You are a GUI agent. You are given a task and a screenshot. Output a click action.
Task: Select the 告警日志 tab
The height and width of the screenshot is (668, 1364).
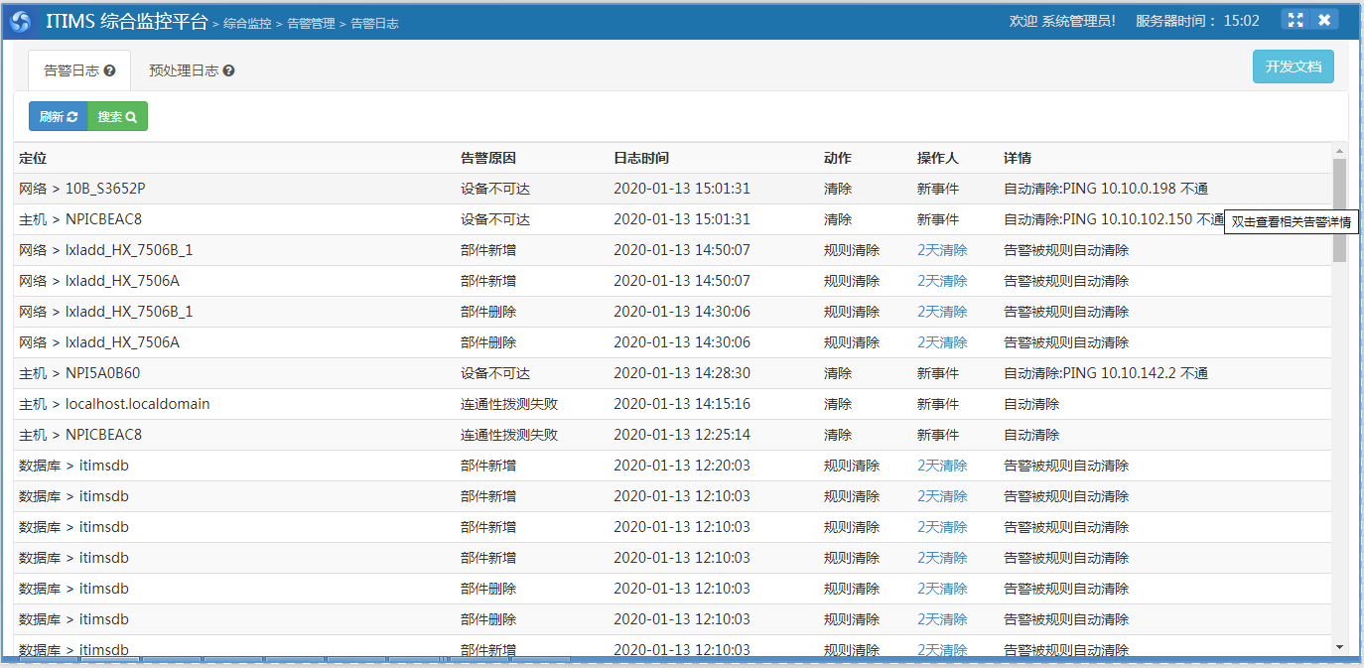(x=71, y=71)
